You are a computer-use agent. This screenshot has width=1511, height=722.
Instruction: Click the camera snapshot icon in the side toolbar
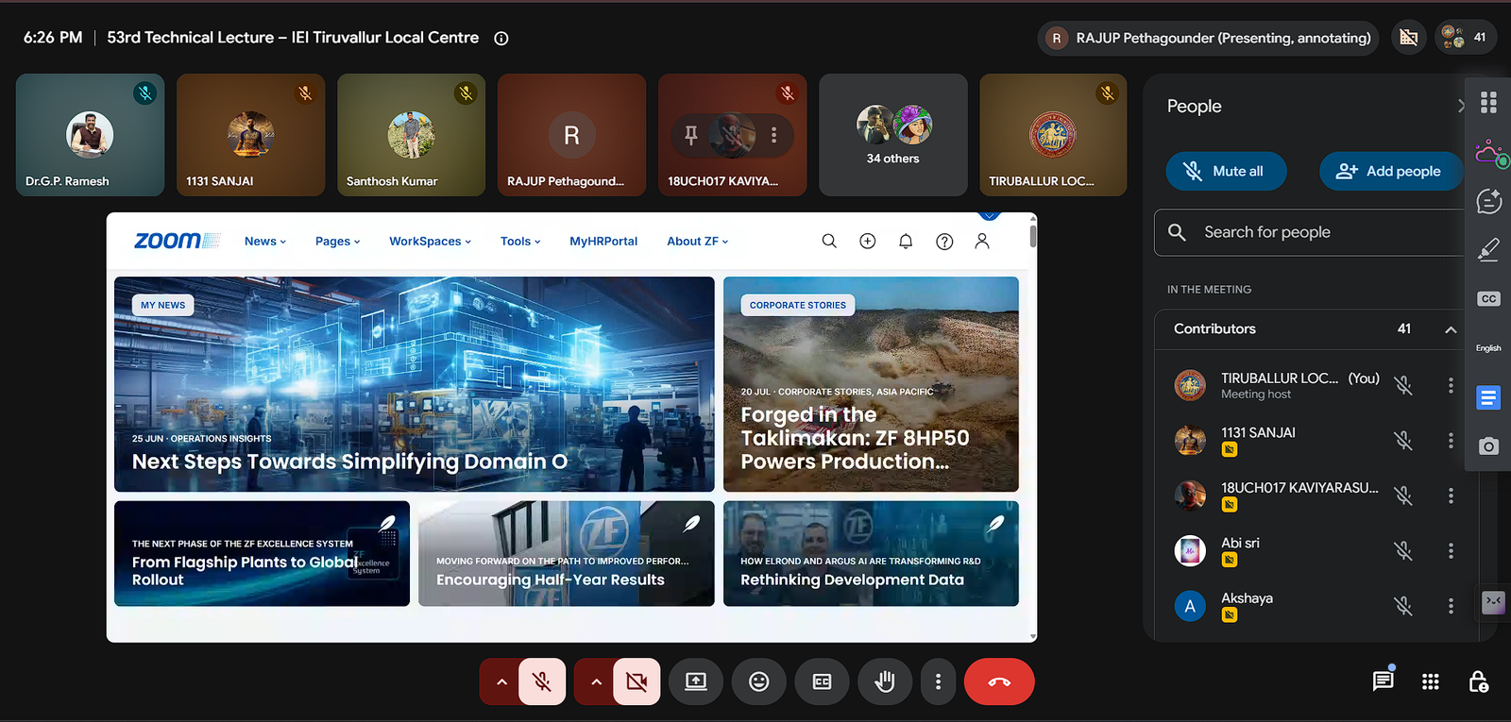[x=1488, y=445]
